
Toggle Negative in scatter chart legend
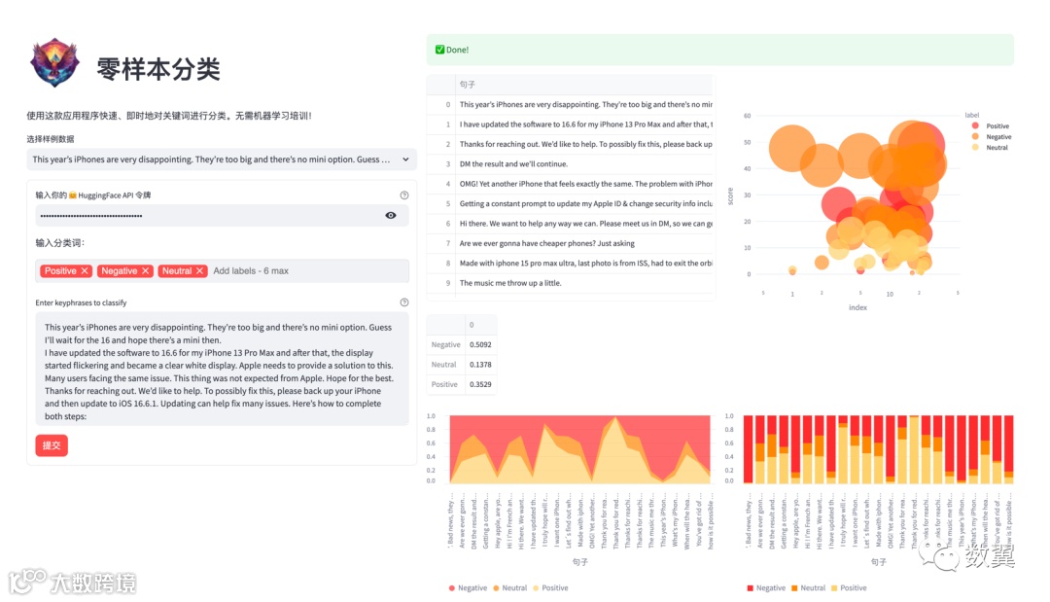coord(992,136)
